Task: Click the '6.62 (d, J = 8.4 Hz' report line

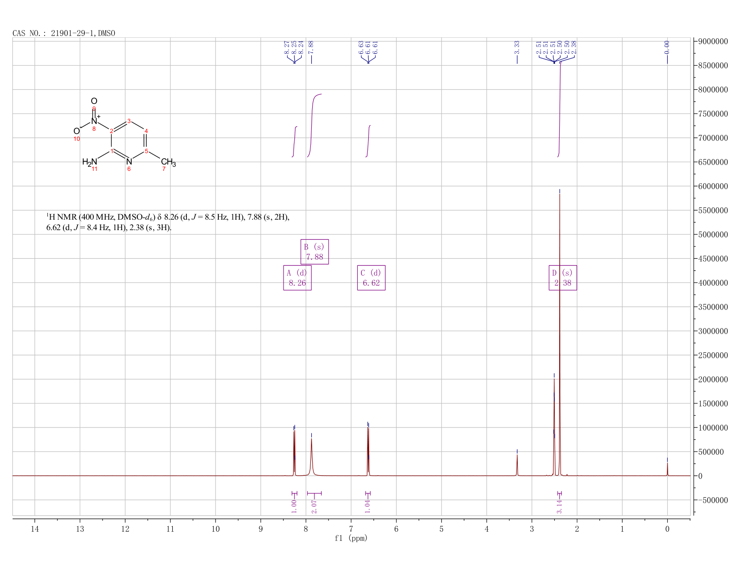Action: point(109,227)
